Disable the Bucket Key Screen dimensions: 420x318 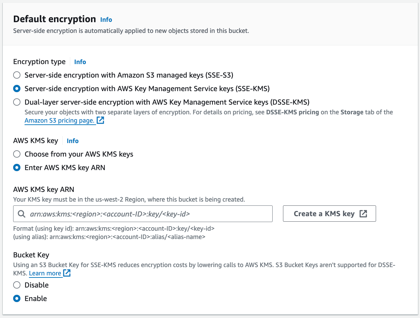(17, 285)
